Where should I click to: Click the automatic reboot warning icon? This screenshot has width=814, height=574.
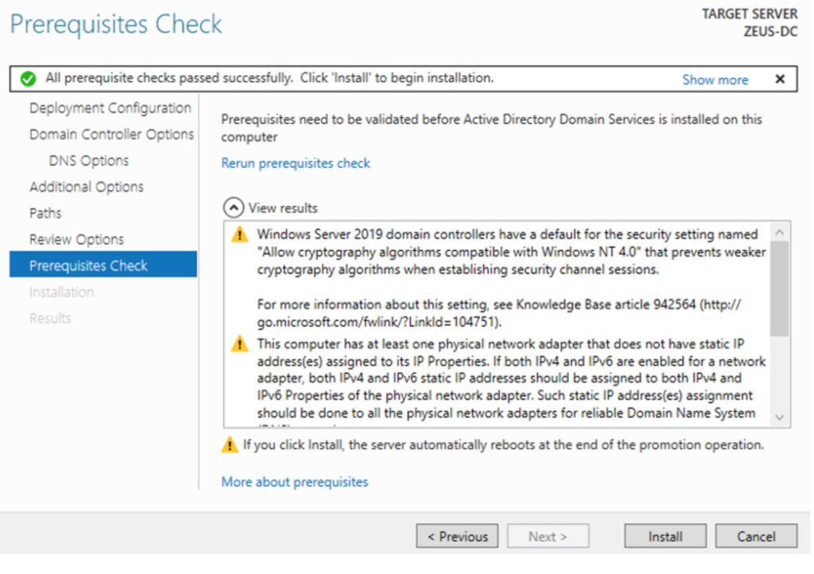230,445
